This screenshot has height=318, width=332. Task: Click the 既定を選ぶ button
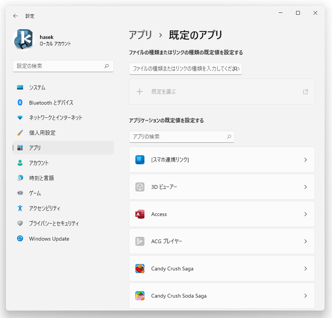click(x=222, y=91)
